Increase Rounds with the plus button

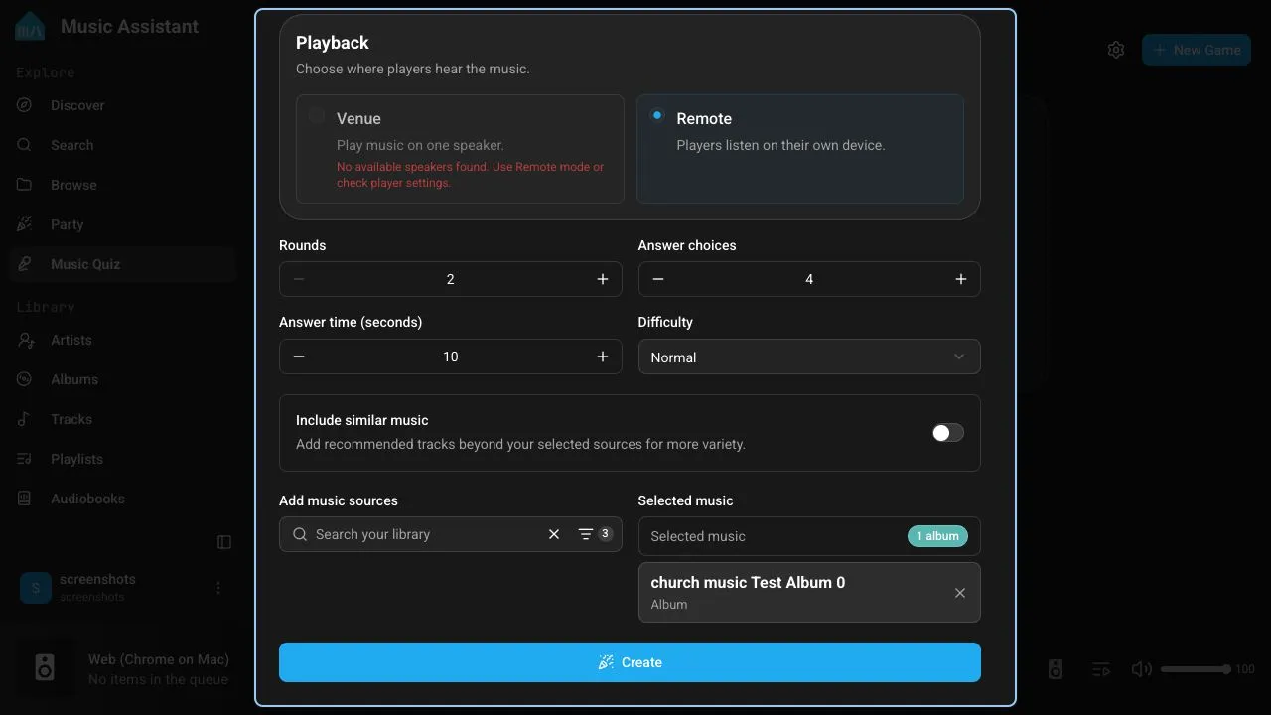[603, 279]
